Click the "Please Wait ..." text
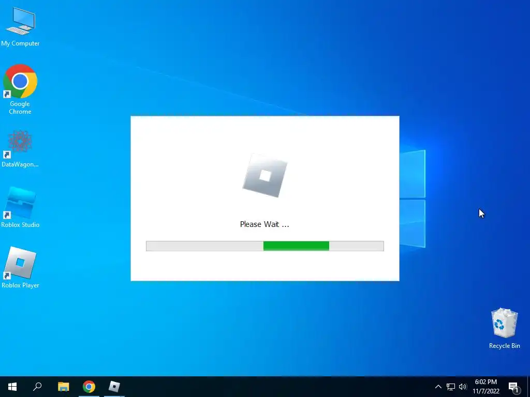 (x=264, y=224)
